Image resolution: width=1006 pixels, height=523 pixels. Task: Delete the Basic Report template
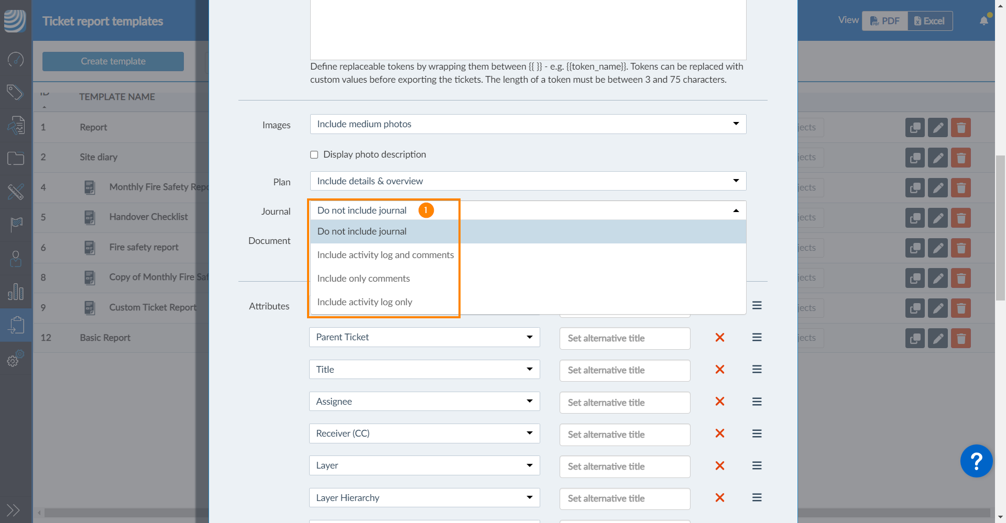(960, 338)
